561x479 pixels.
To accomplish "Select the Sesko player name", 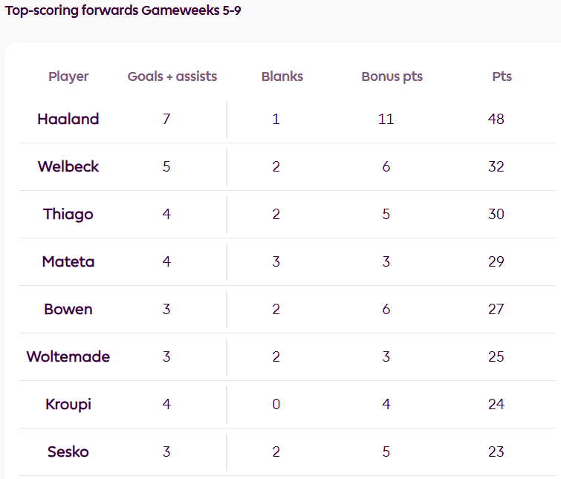I will [x=68, y=452].
